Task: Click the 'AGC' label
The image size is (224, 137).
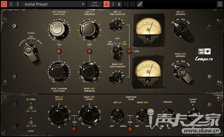Action: tap(117, 38)
